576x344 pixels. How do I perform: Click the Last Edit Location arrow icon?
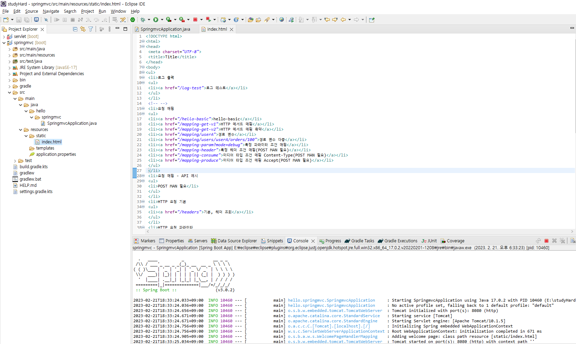pyautogui.click(x=327, y=20)
